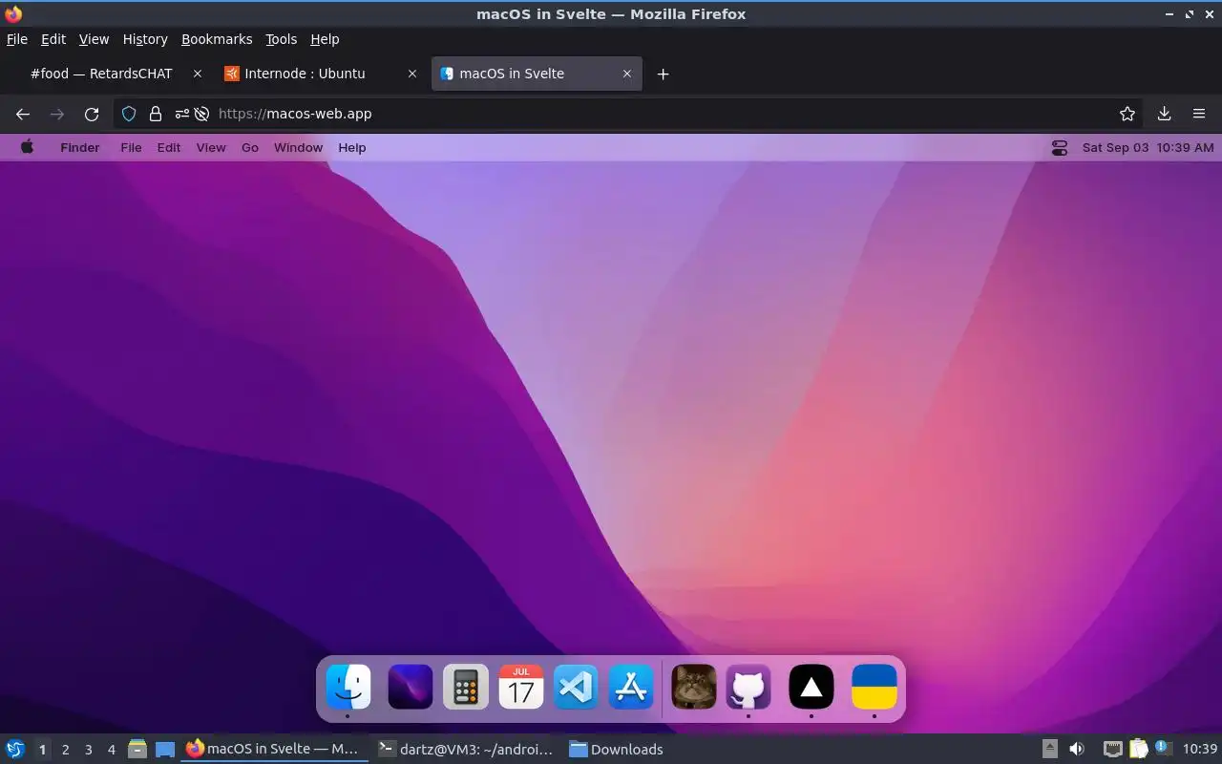Open the Control Center toggles icon
Image resolution: width=1222 pixels, height=764 pixels.
(x=1059, y=148)
